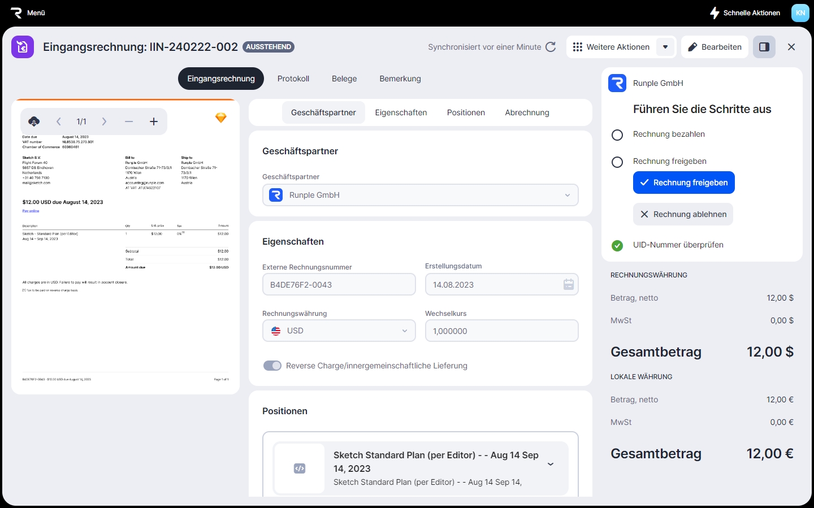Toggle Reverse Charge switch
814x508 pixels.
click(x=272, y=366)
